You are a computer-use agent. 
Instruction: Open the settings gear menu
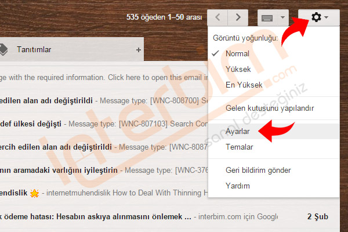click(318, 17)
